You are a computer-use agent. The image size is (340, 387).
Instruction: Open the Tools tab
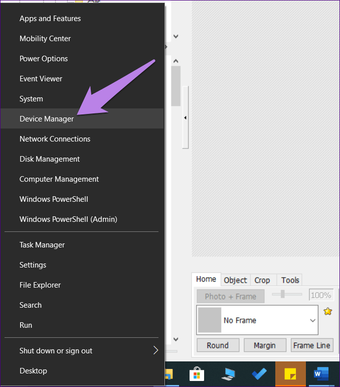point(290,280)
